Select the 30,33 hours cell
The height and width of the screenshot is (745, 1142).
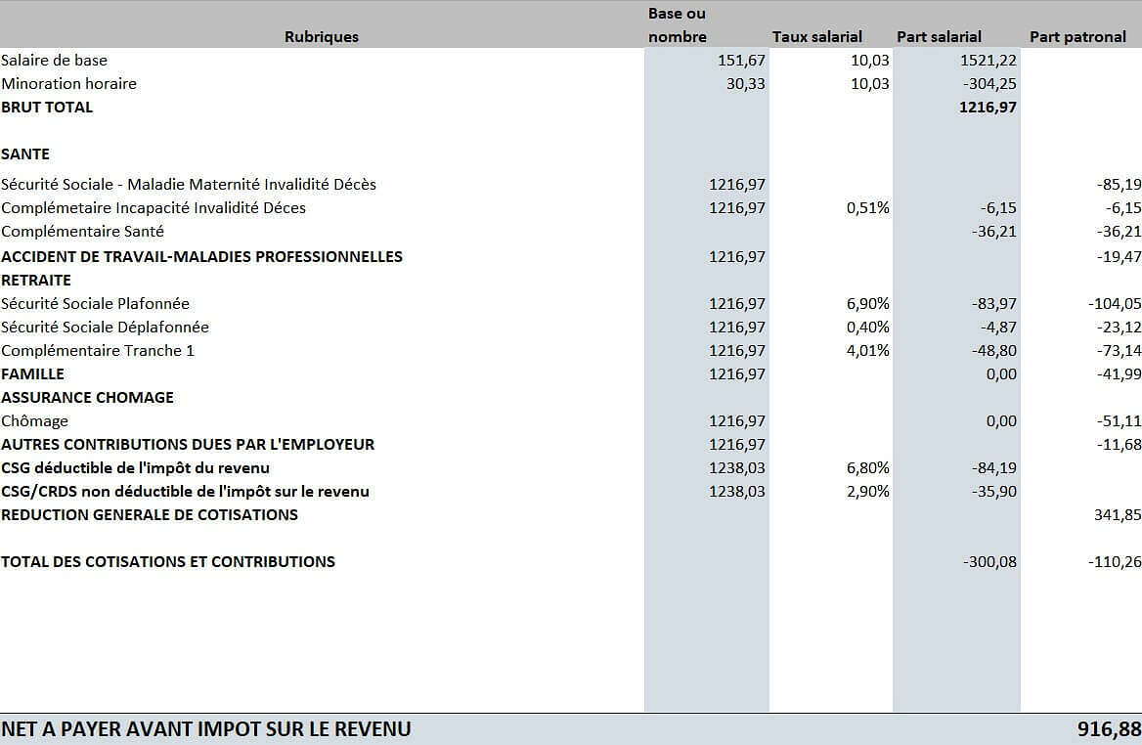pos(746,84)
